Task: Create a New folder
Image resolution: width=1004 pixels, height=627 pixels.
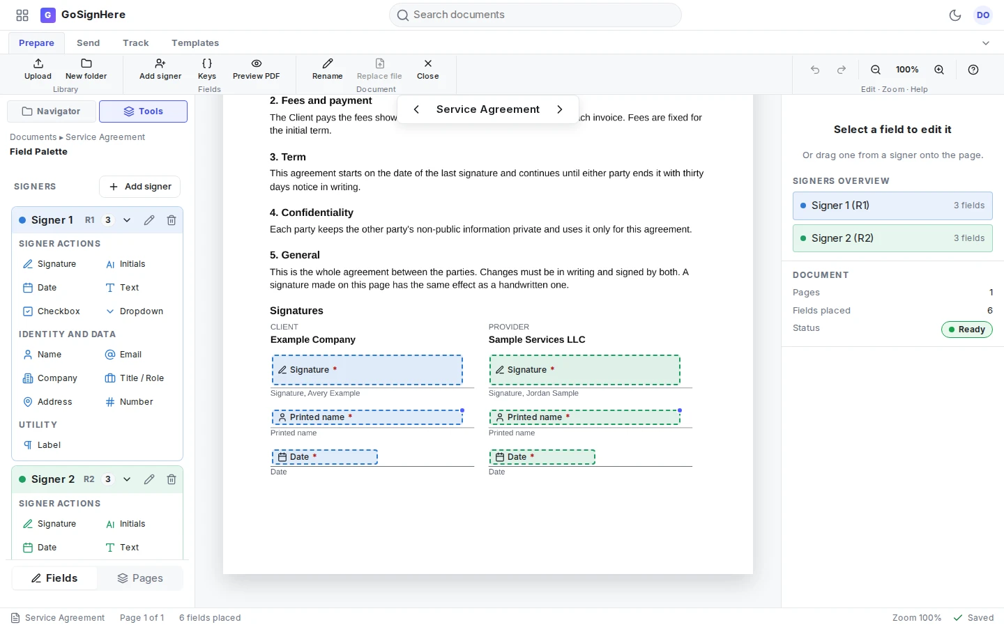Action: pos(86,69)
